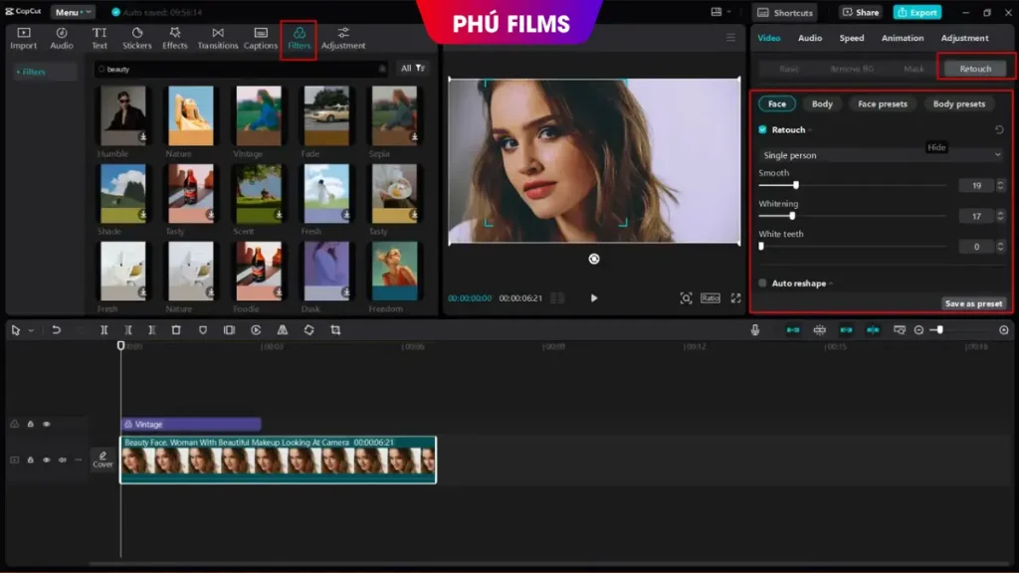Screen dimensions: 1019x573
Task: Lock the Vintage filter track
Action: [x=31, y=424]
